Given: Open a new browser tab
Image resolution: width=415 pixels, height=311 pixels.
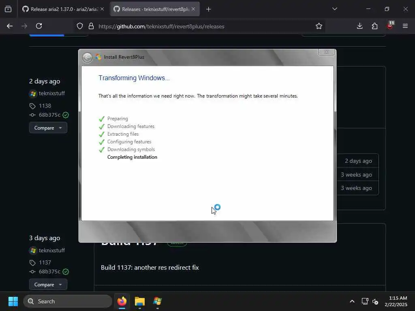Looking at the screenshot, I should point(209,9).
